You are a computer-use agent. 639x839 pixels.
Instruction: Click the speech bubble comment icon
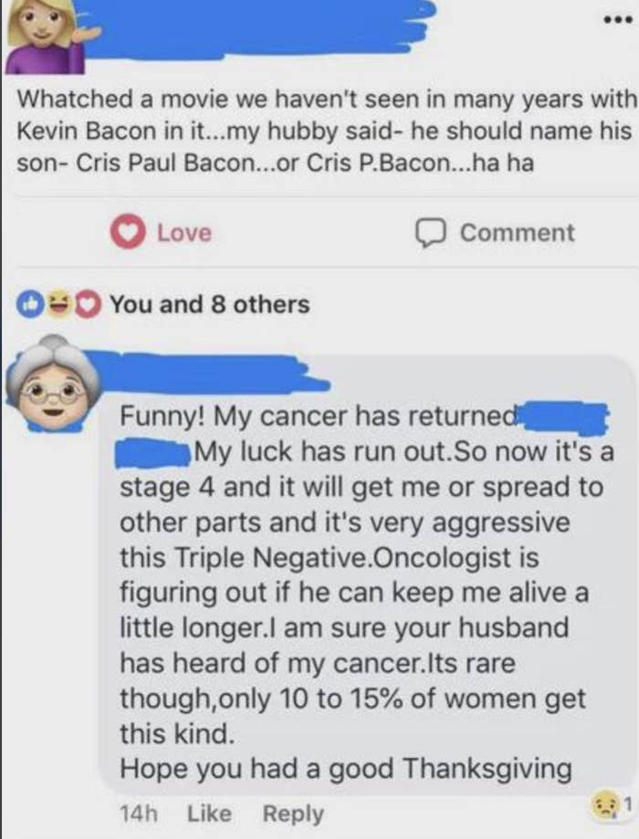click(x=430, y=233)
